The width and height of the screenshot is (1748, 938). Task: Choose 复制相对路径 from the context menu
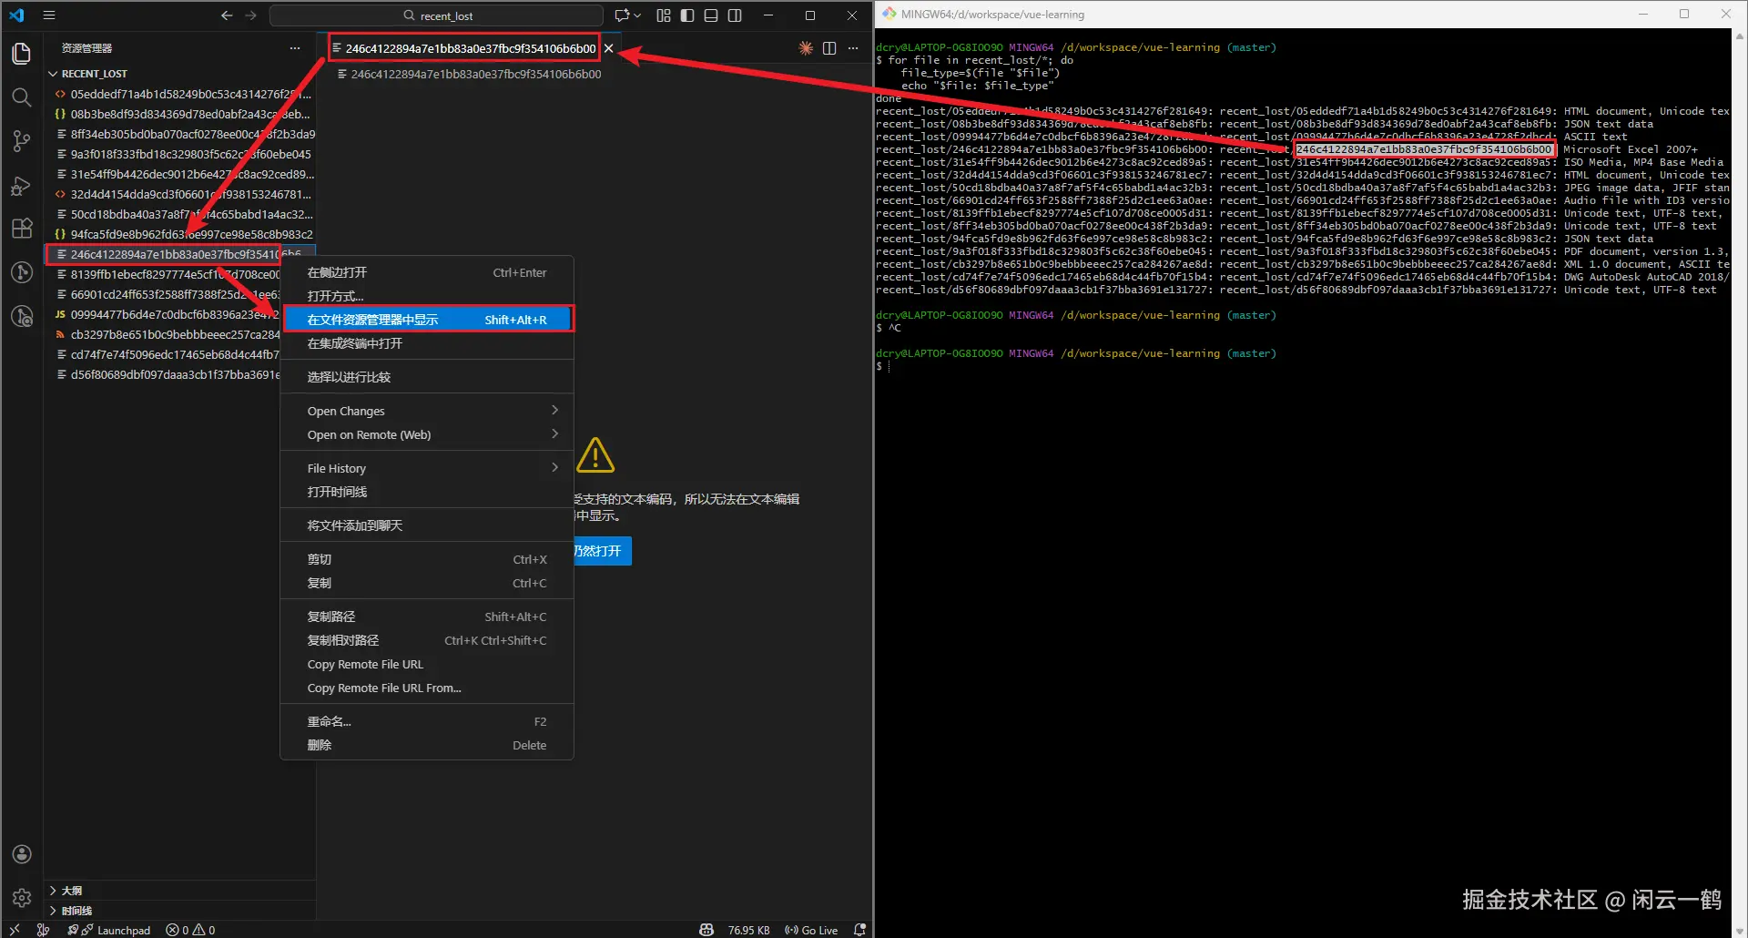click(x=427, y=640)
